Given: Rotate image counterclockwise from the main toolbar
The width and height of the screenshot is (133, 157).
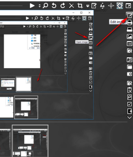Looking at the screenshot, I should click(54, 6).
